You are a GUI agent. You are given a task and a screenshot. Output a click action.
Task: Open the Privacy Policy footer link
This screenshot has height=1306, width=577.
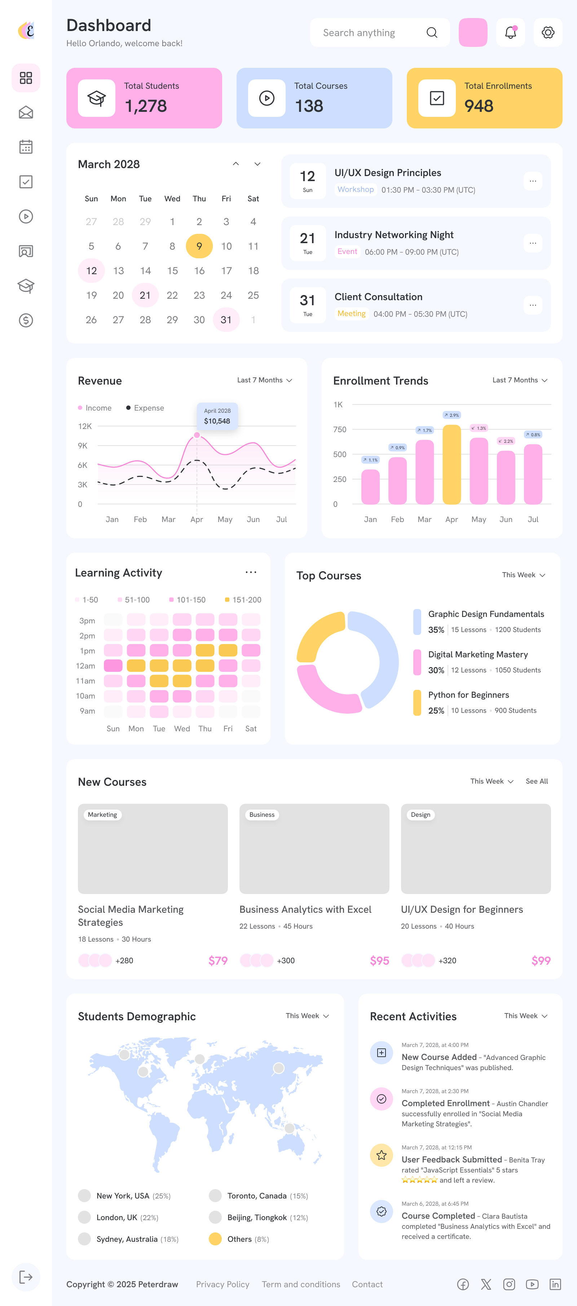223,1284
